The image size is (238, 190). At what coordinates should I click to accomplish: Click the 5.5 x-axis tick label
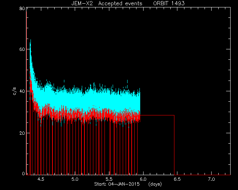pos(109,179)
